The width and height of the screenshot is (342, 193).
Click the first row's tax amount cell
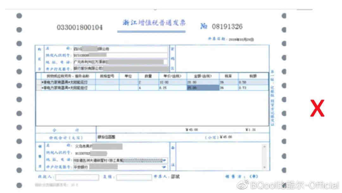point(253,82)
